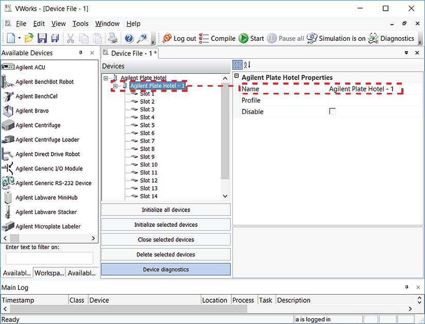Click the Open file folder icon

(x=29, y=39)
